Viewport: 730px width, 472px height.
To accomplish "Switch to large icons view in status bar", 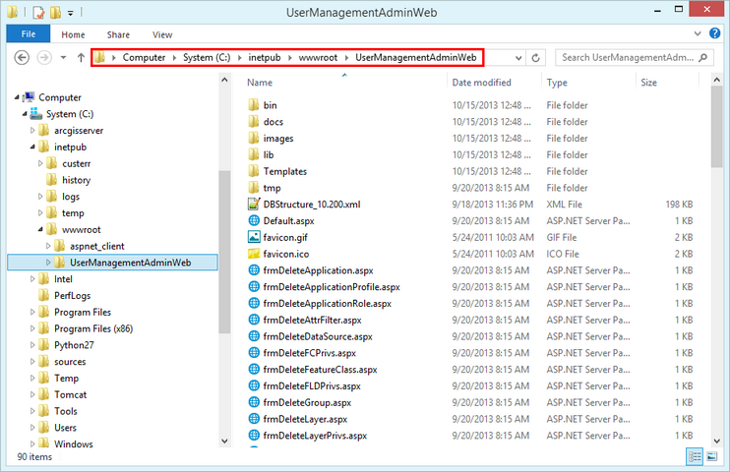I will 712,456.
